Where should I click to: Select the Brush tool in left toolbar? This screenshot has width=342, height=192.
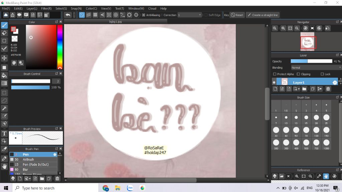click(x=4, y=25)
